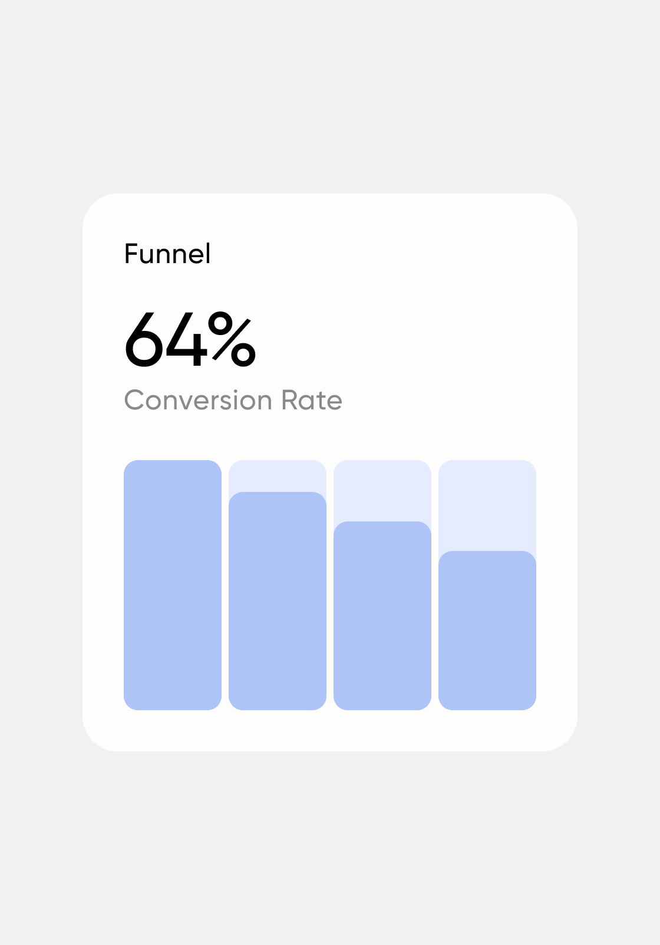Click the Conversion Rate label
660x945 pixels.
coord(233,401)
